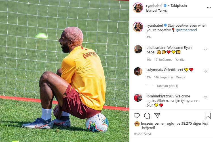Open the three-dot more options menu
This screenshot has height=142, width=213.
[x=209, y=8]
